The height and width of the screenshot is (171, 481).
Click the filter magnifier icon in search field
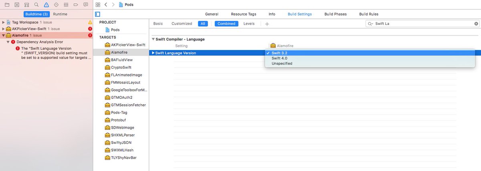[371, 24]
